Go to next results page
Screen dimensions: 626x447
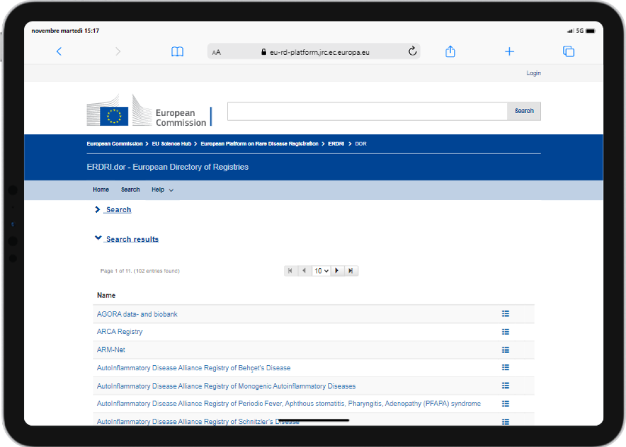coord(337,271)
